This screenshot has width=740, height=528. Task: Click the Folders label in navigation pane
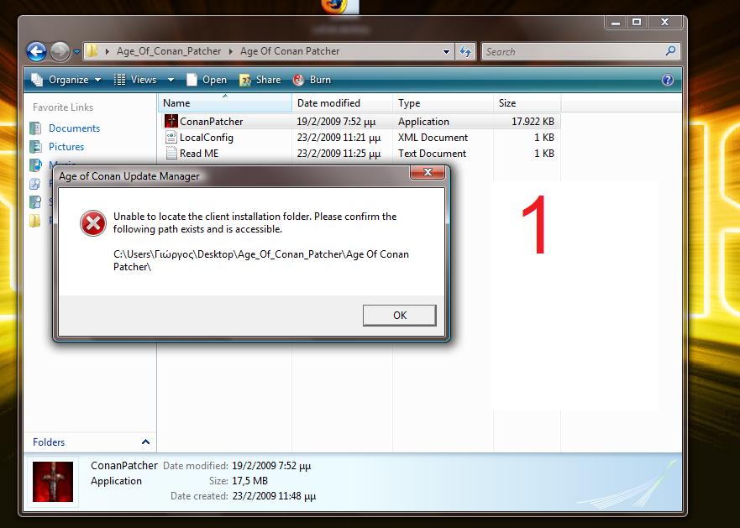pyautogui.click(x=49, y=442)
